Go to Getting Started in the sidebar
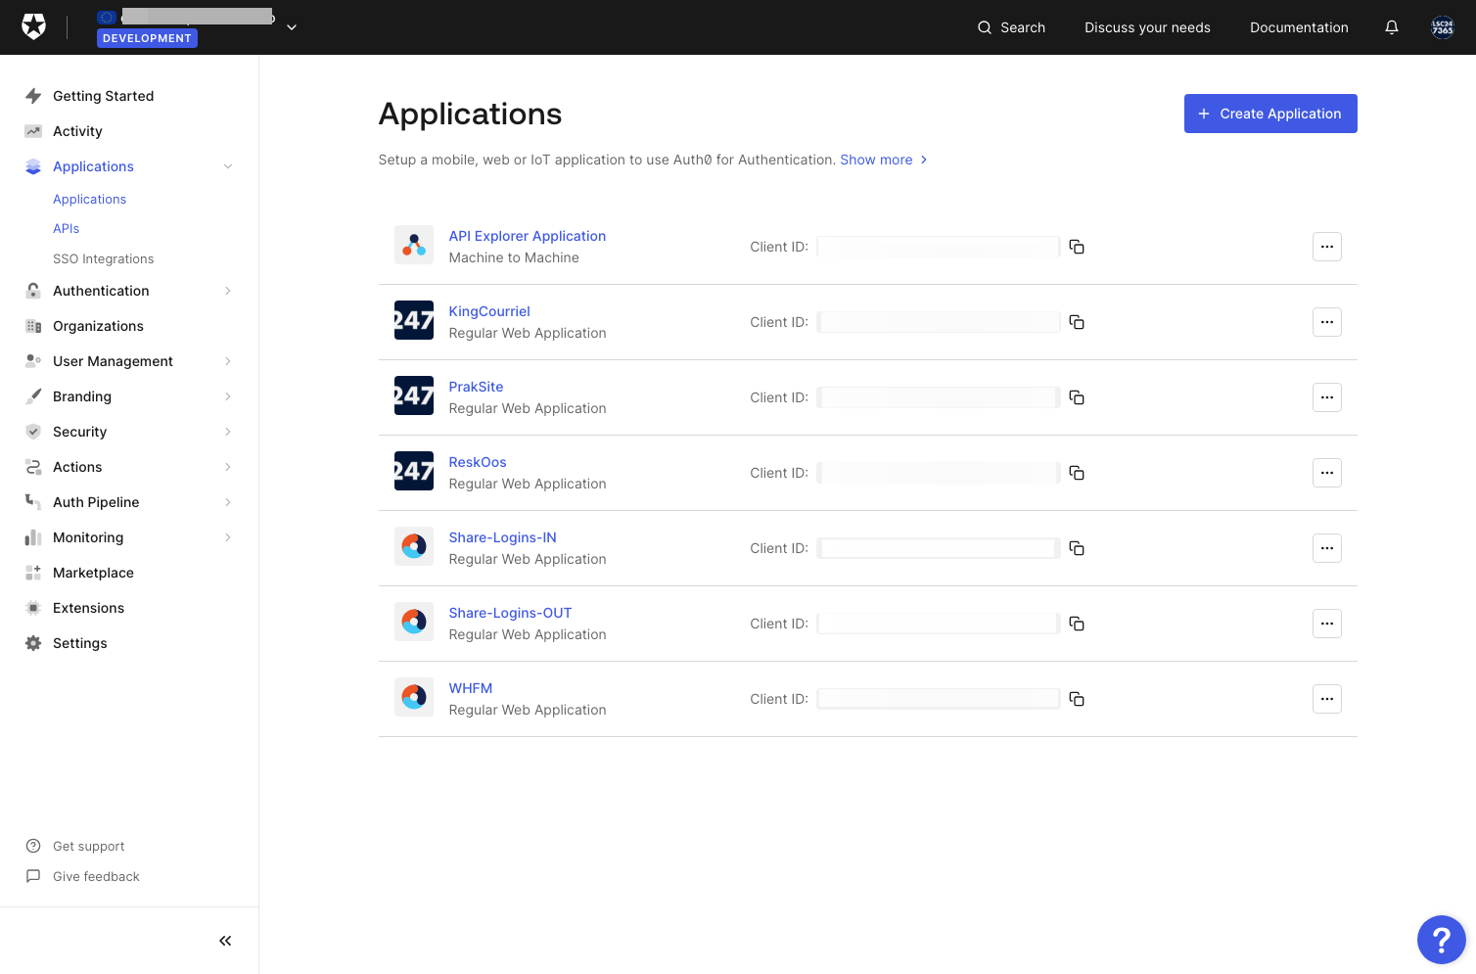1476x974 pixels. (103, 96)
